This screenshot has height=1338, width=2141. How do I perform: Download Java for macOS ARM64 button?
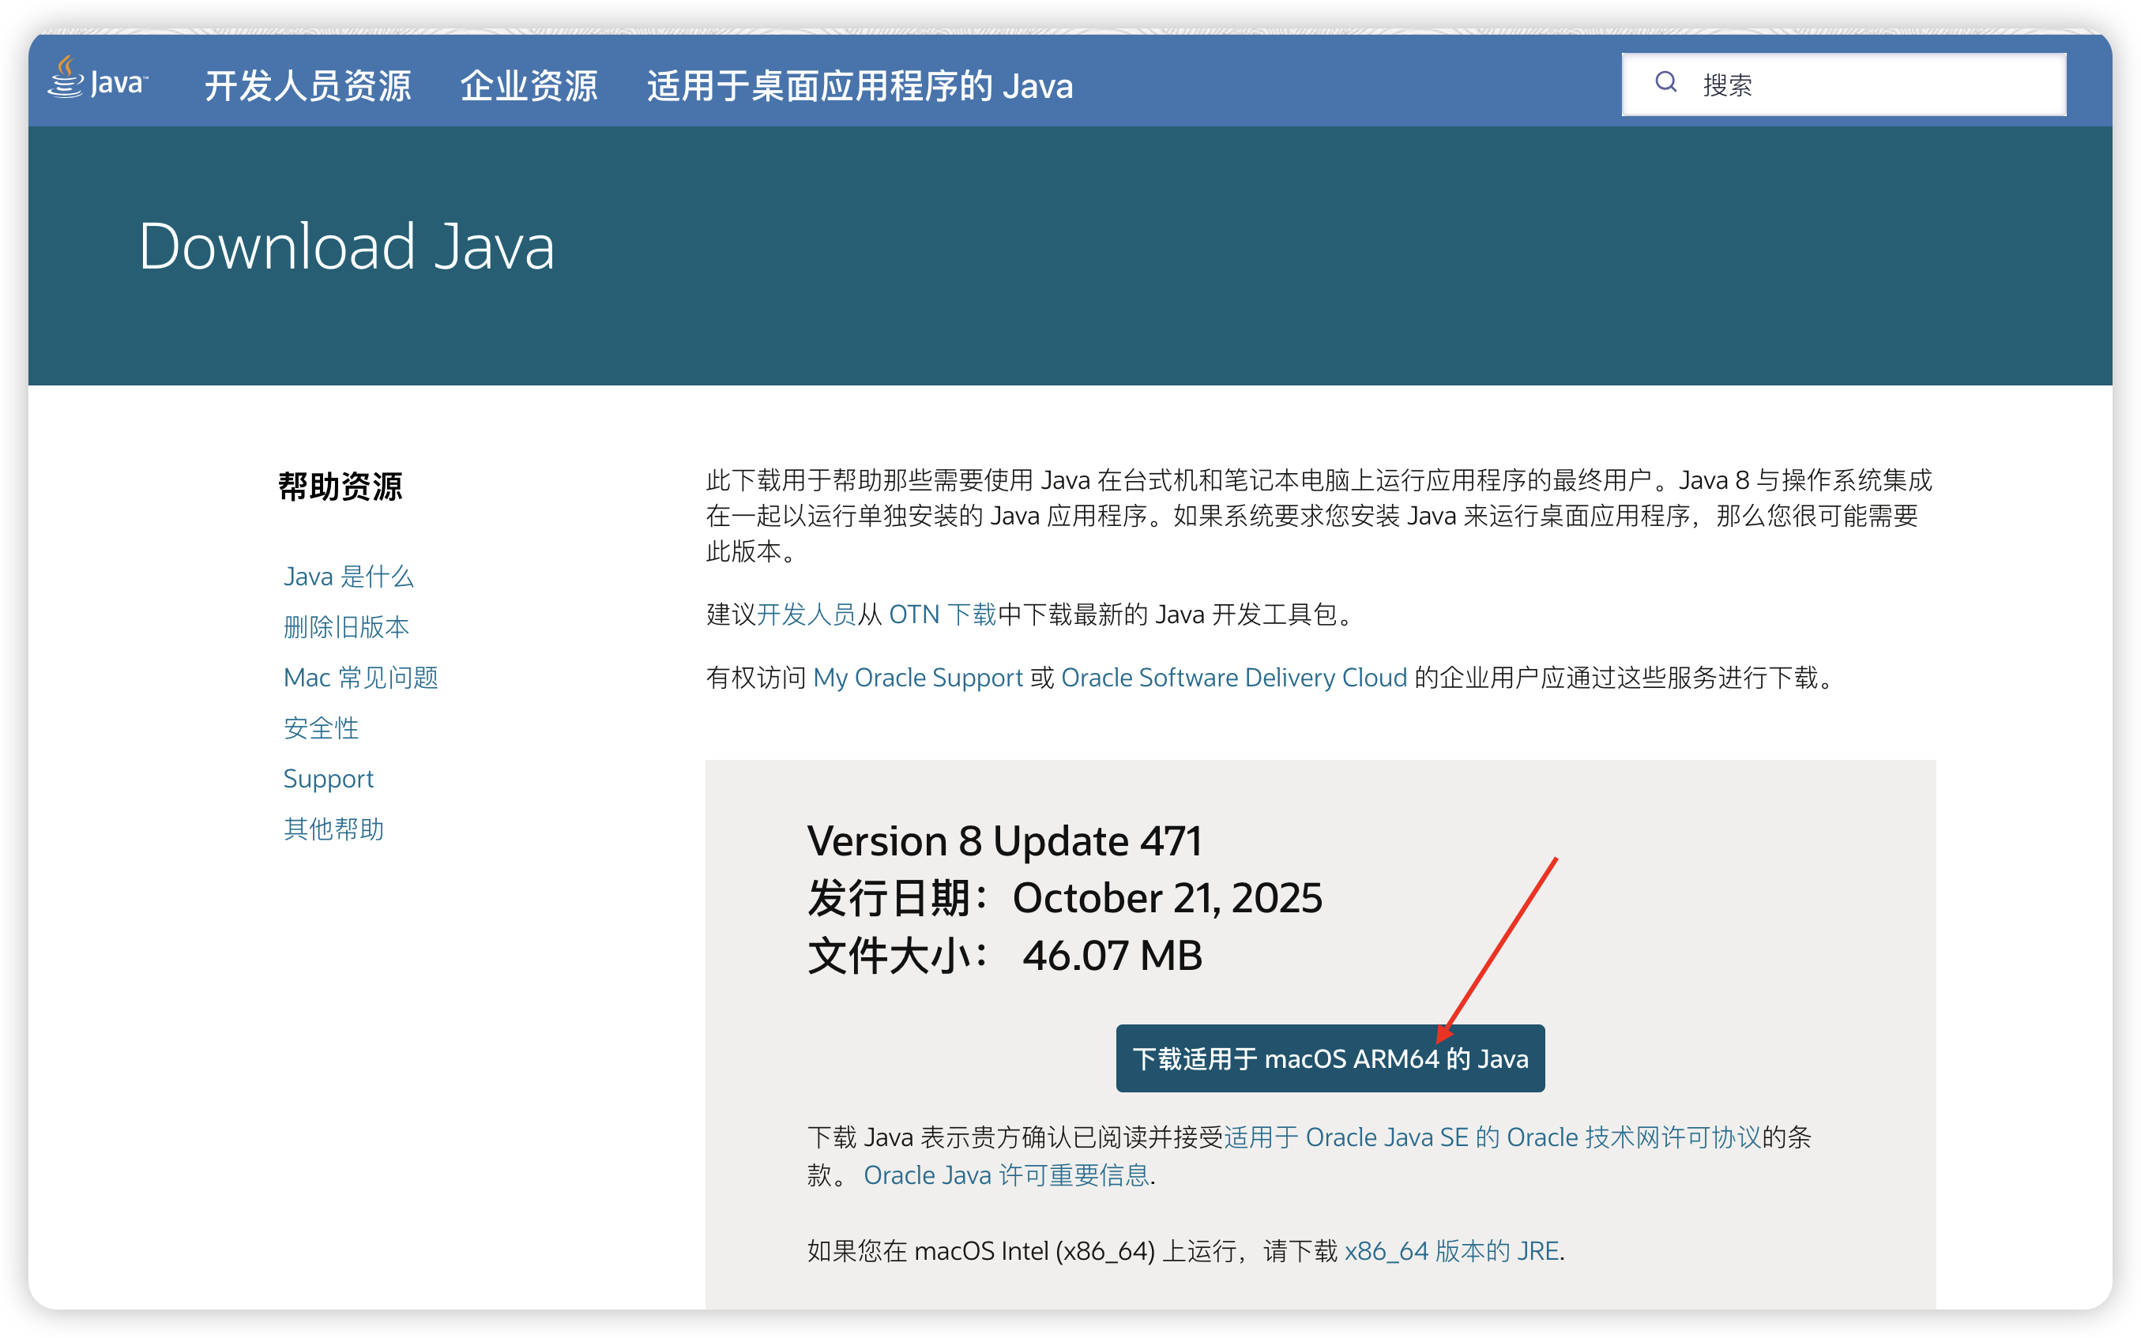[x=1330, y=1058]
